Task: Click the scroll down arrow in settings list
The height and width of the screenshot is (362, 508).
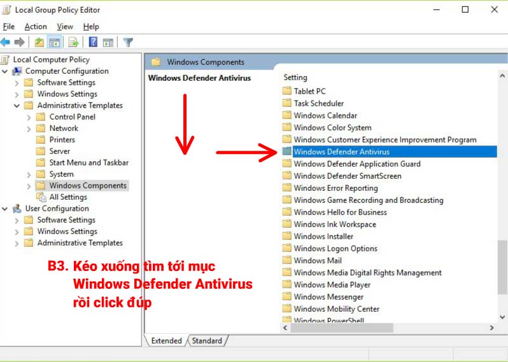Action: tap(502, 317)
